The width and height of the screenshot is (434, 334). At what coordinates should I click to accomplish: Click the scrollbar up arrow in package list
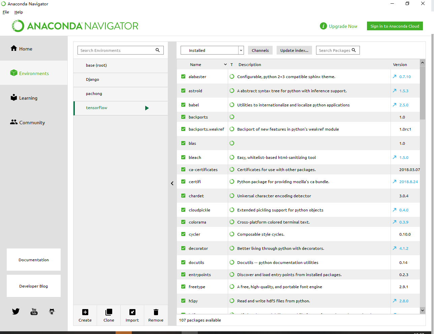click(423, 62)
